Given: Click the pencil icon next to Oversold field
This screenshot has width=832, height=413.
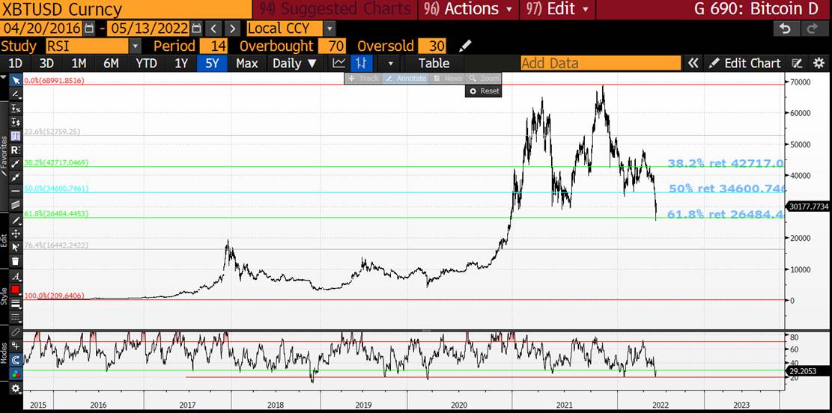Looking at the screenshot, I should (x=465, y=46).
